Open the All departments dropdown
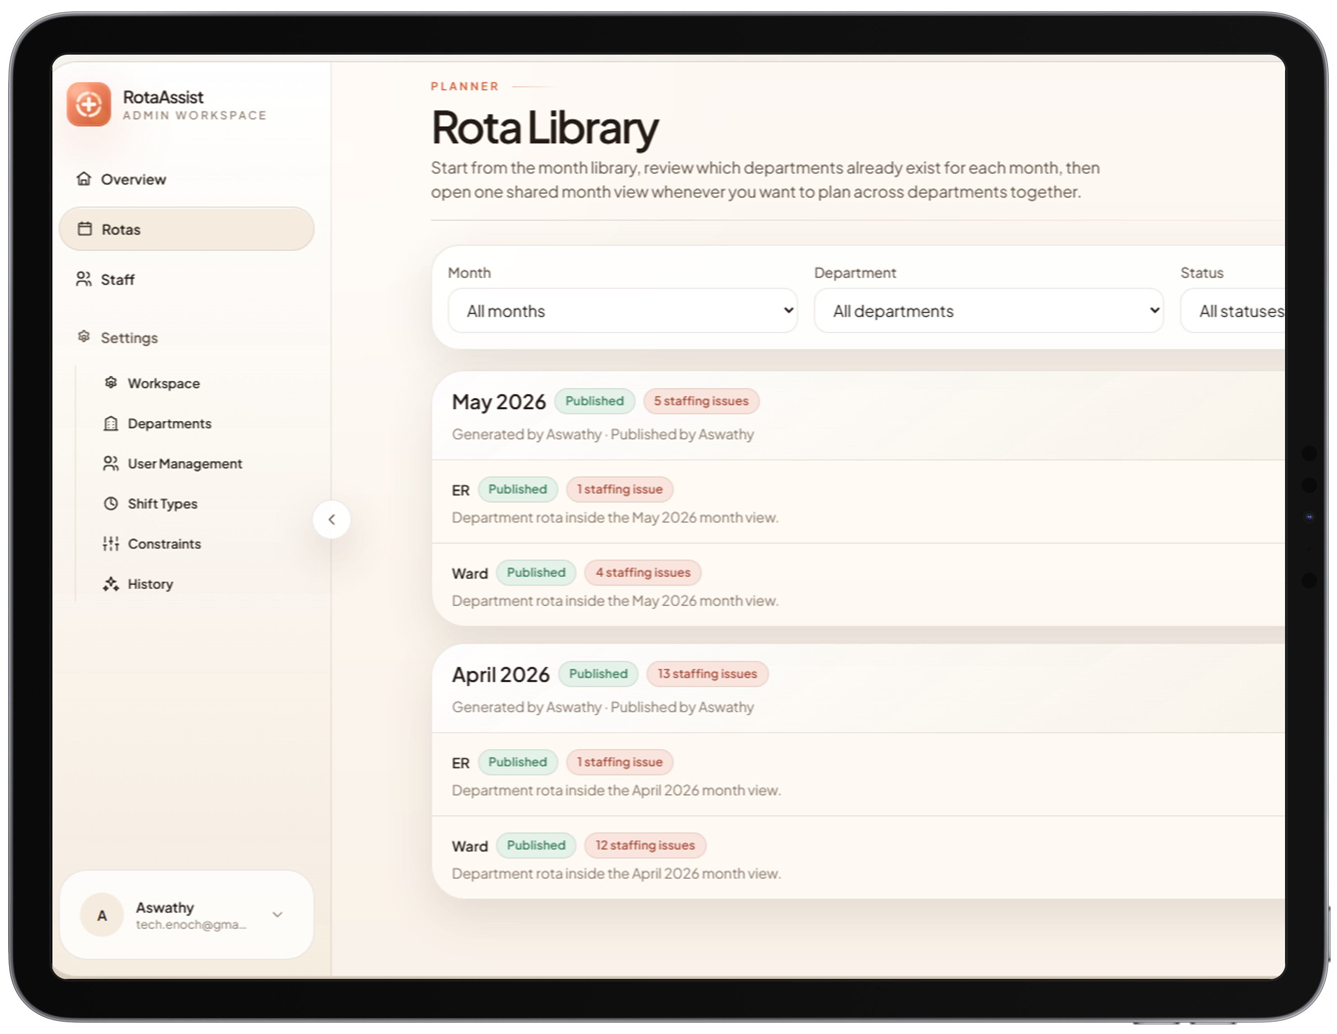The image size is (1337, 1034). pyautogui.click(x=989, y=311)
